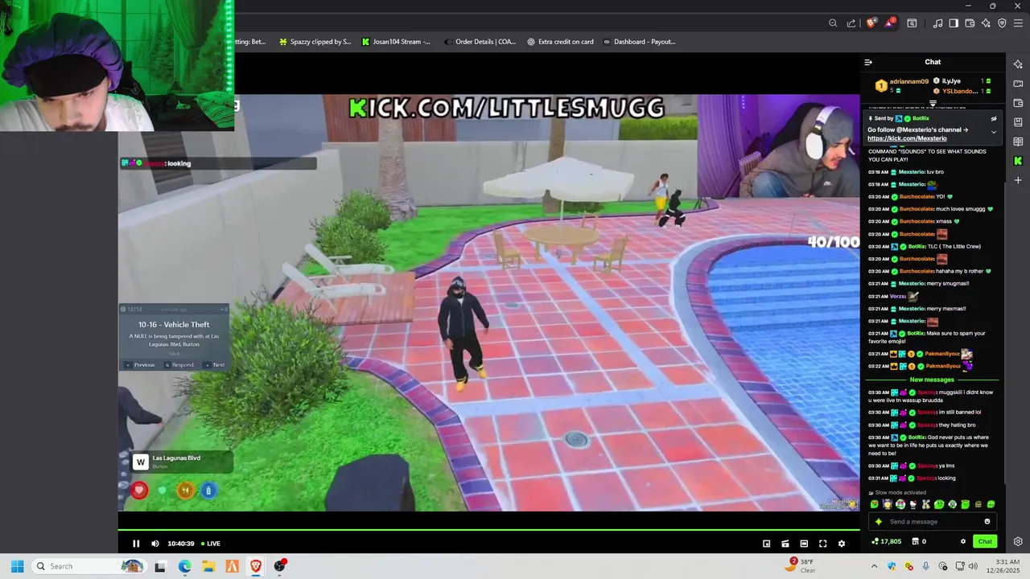This screenshot has width=1030, height=579.
Task: Add new item to Brave sidebar
Action: (1018, 180)
